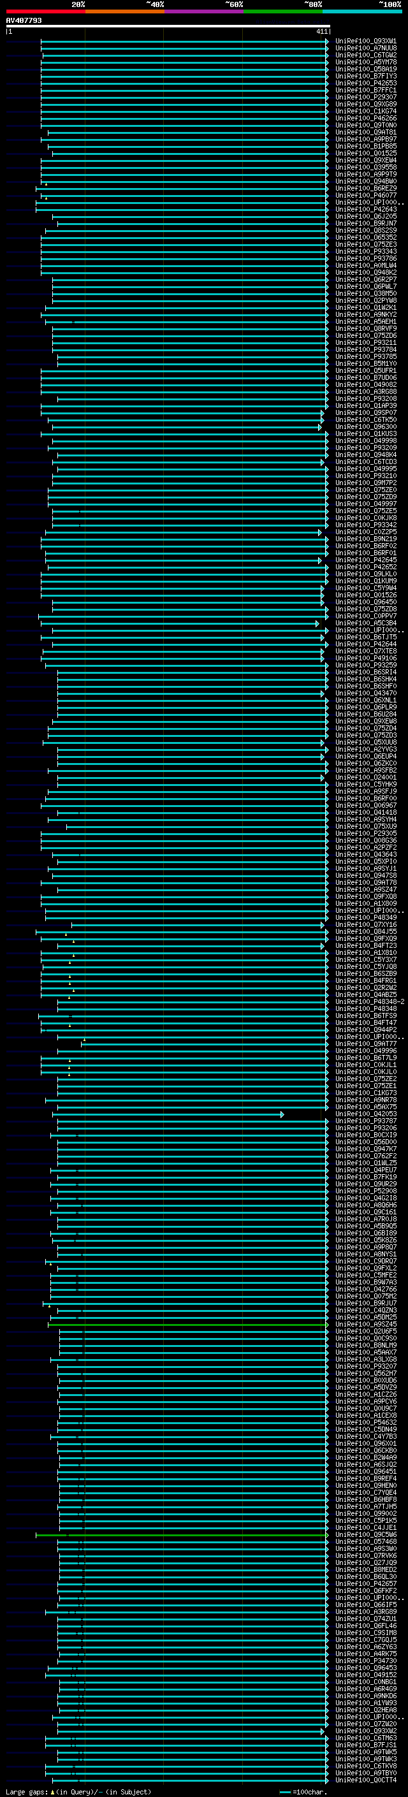Select hit label UniRef100_O49152

(366, 1675)
